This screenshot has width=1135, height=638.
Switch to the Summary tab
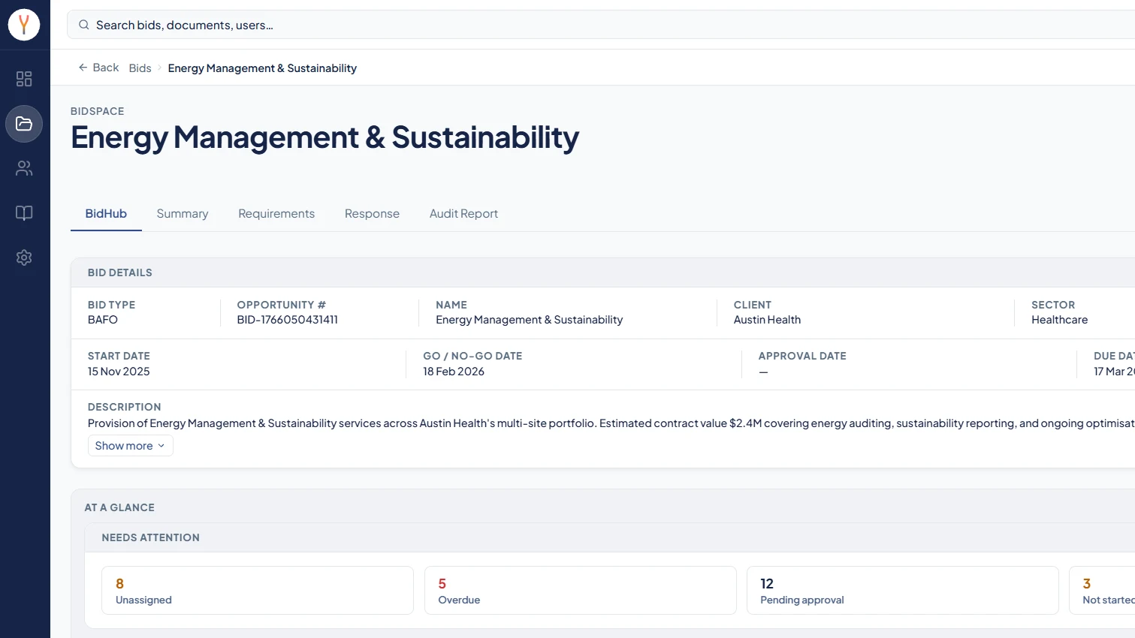tap(183, 214)
